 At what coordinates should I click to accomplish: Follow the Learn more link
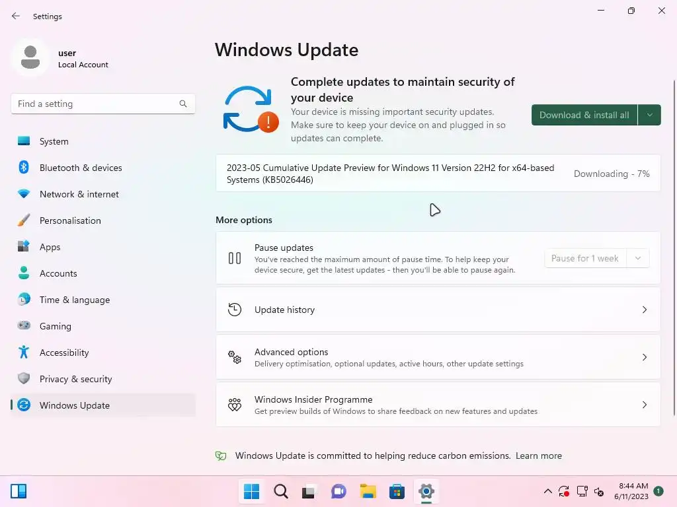click(x=538, y=456)
